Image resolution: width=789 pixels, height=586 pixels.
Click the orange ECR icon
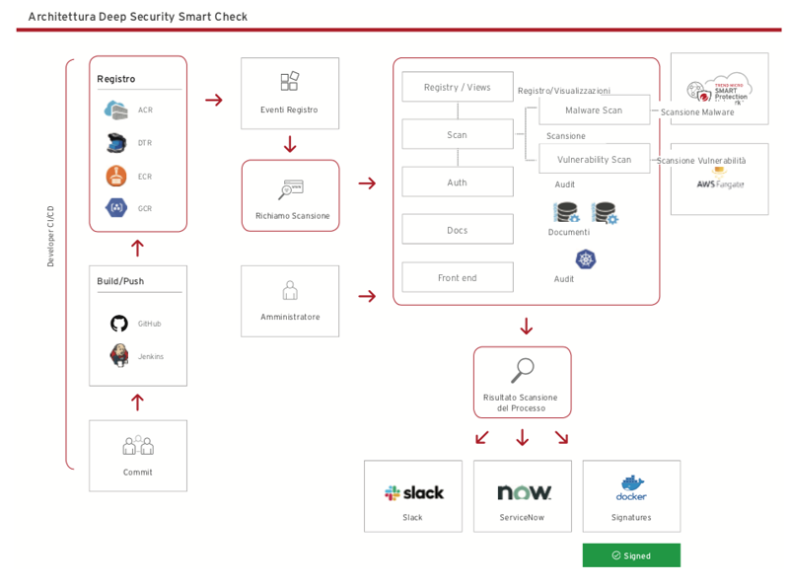pyautogui.click(x=116, y=177)
